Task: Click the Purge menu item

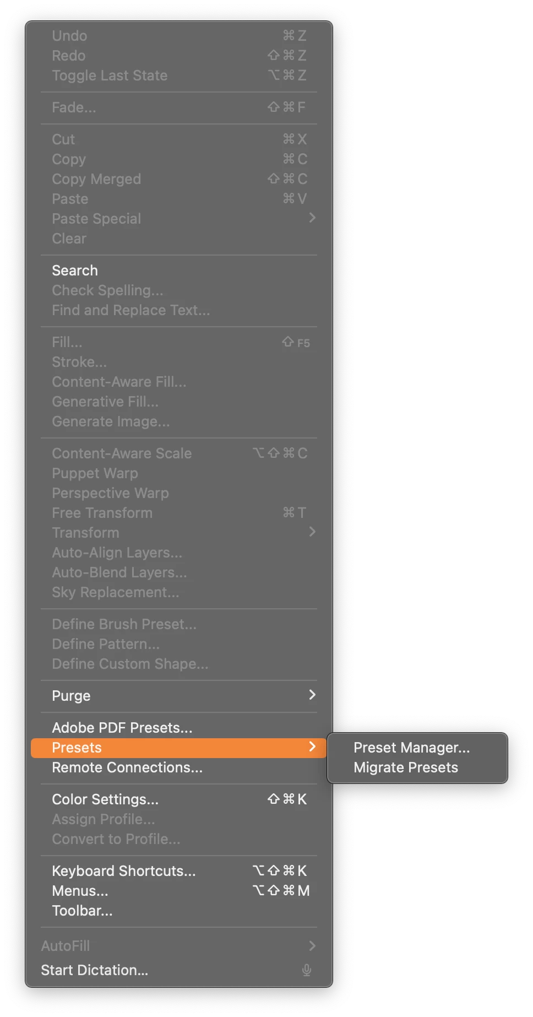Action: click(x=71, y=696)
